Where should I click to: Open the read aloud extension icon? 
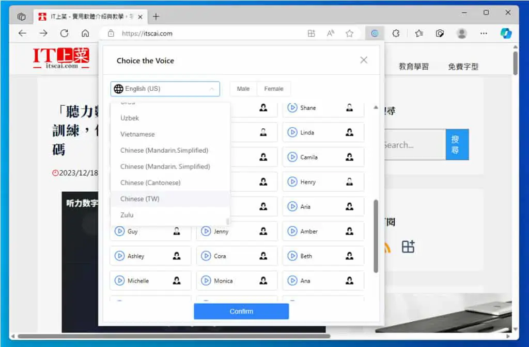click(x=375, y=34)
